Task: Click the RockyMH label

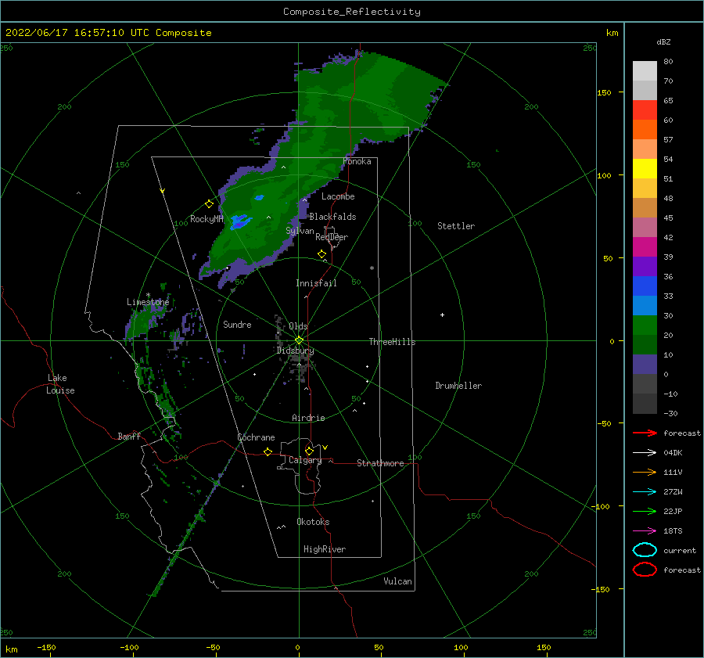Action: pos(207,219)
